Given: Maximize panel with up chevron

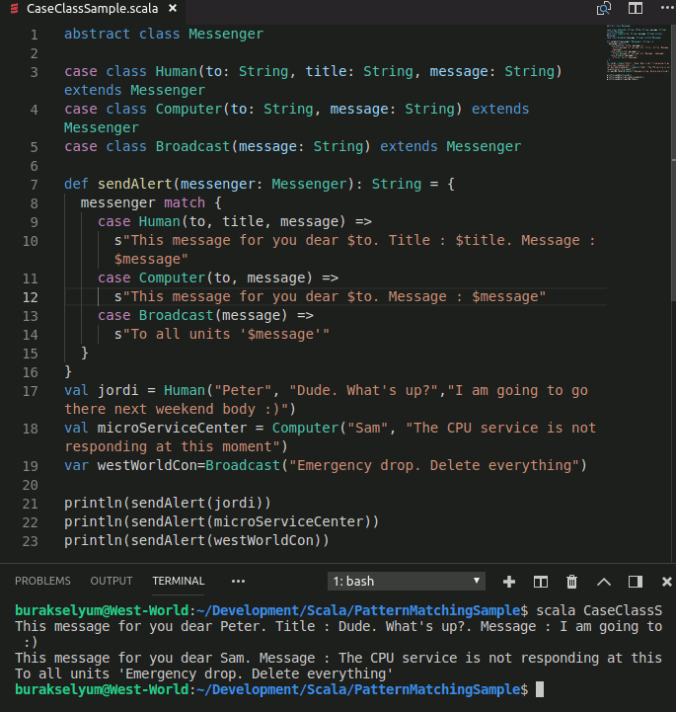Looking at the screenshot, I should 603,582.
